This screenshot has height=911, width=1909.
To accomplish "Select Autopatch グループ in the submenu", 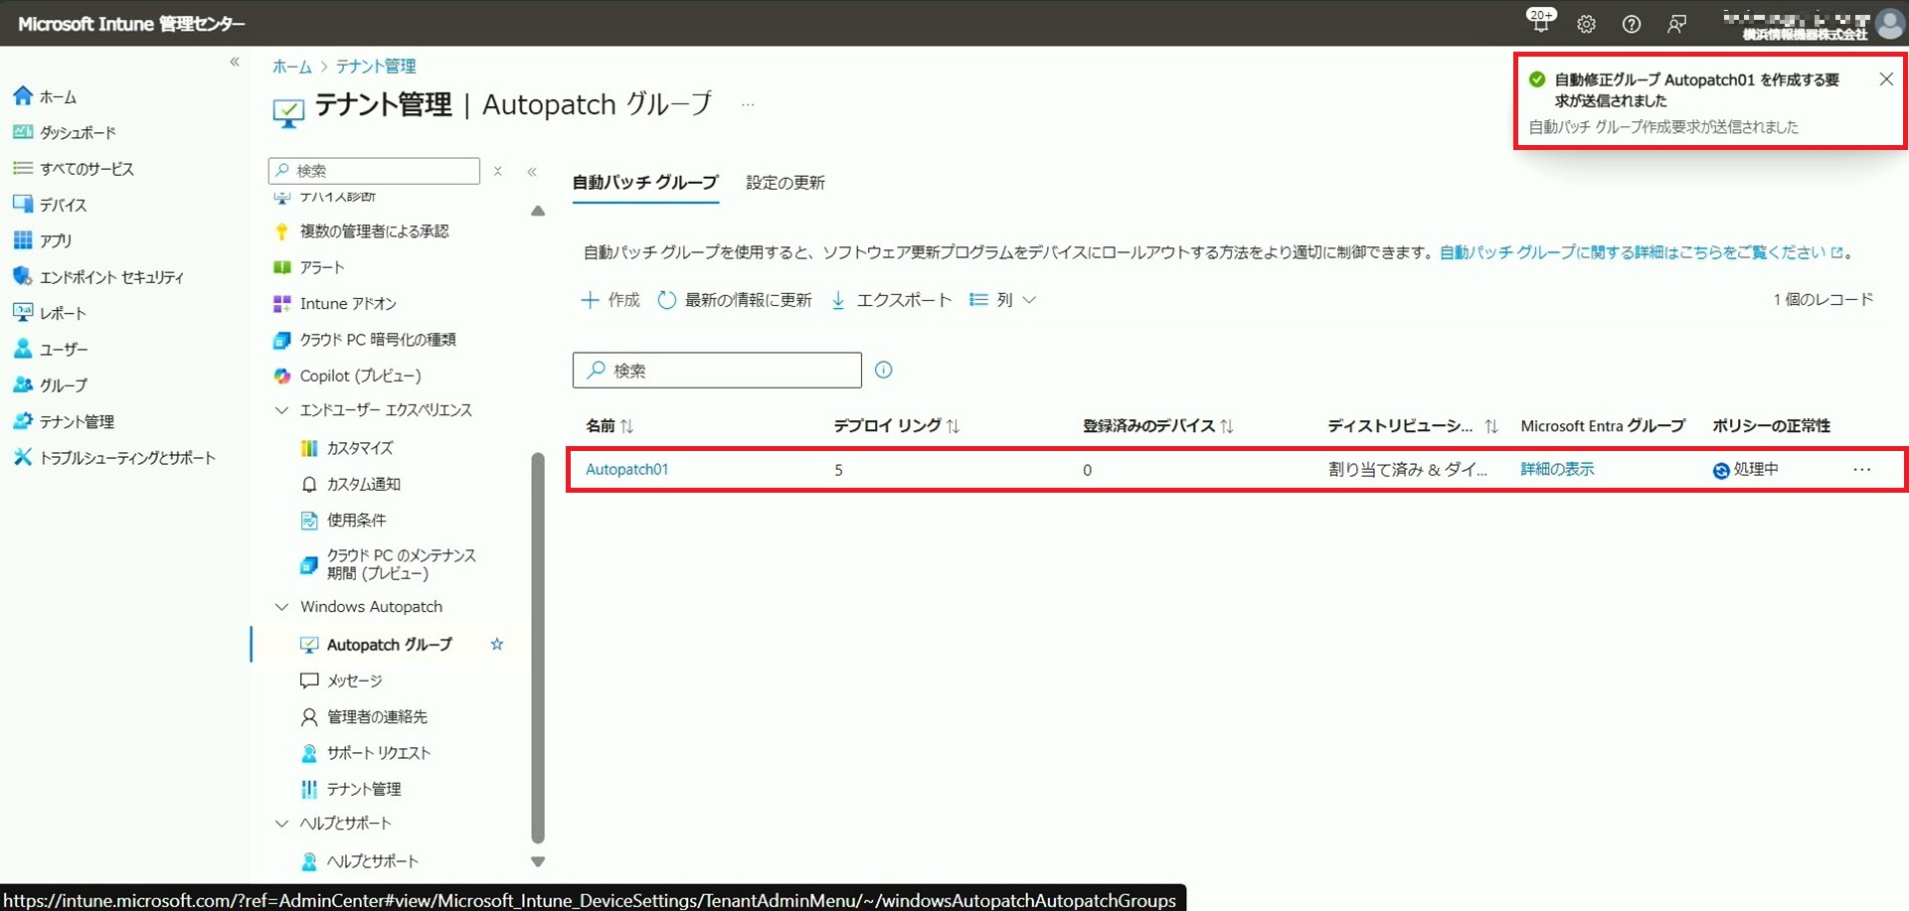I will [x=389, y=645].
